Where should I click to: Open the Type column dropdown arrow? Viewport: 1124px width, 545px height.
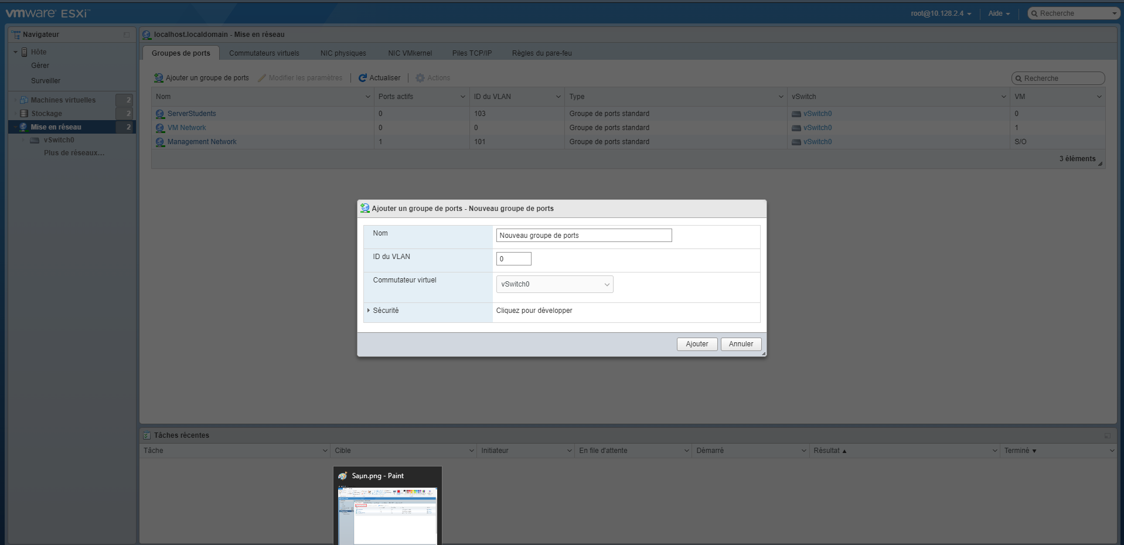[x=781, y=97]
